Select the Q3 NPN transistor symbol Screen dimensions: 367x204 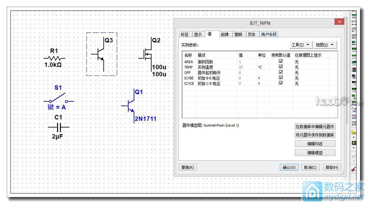(101, 54)
